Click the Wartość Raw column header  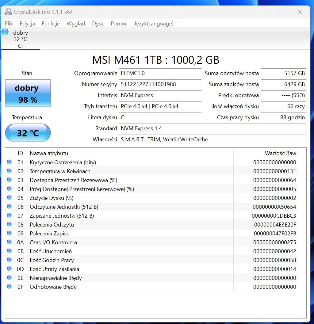265,153
